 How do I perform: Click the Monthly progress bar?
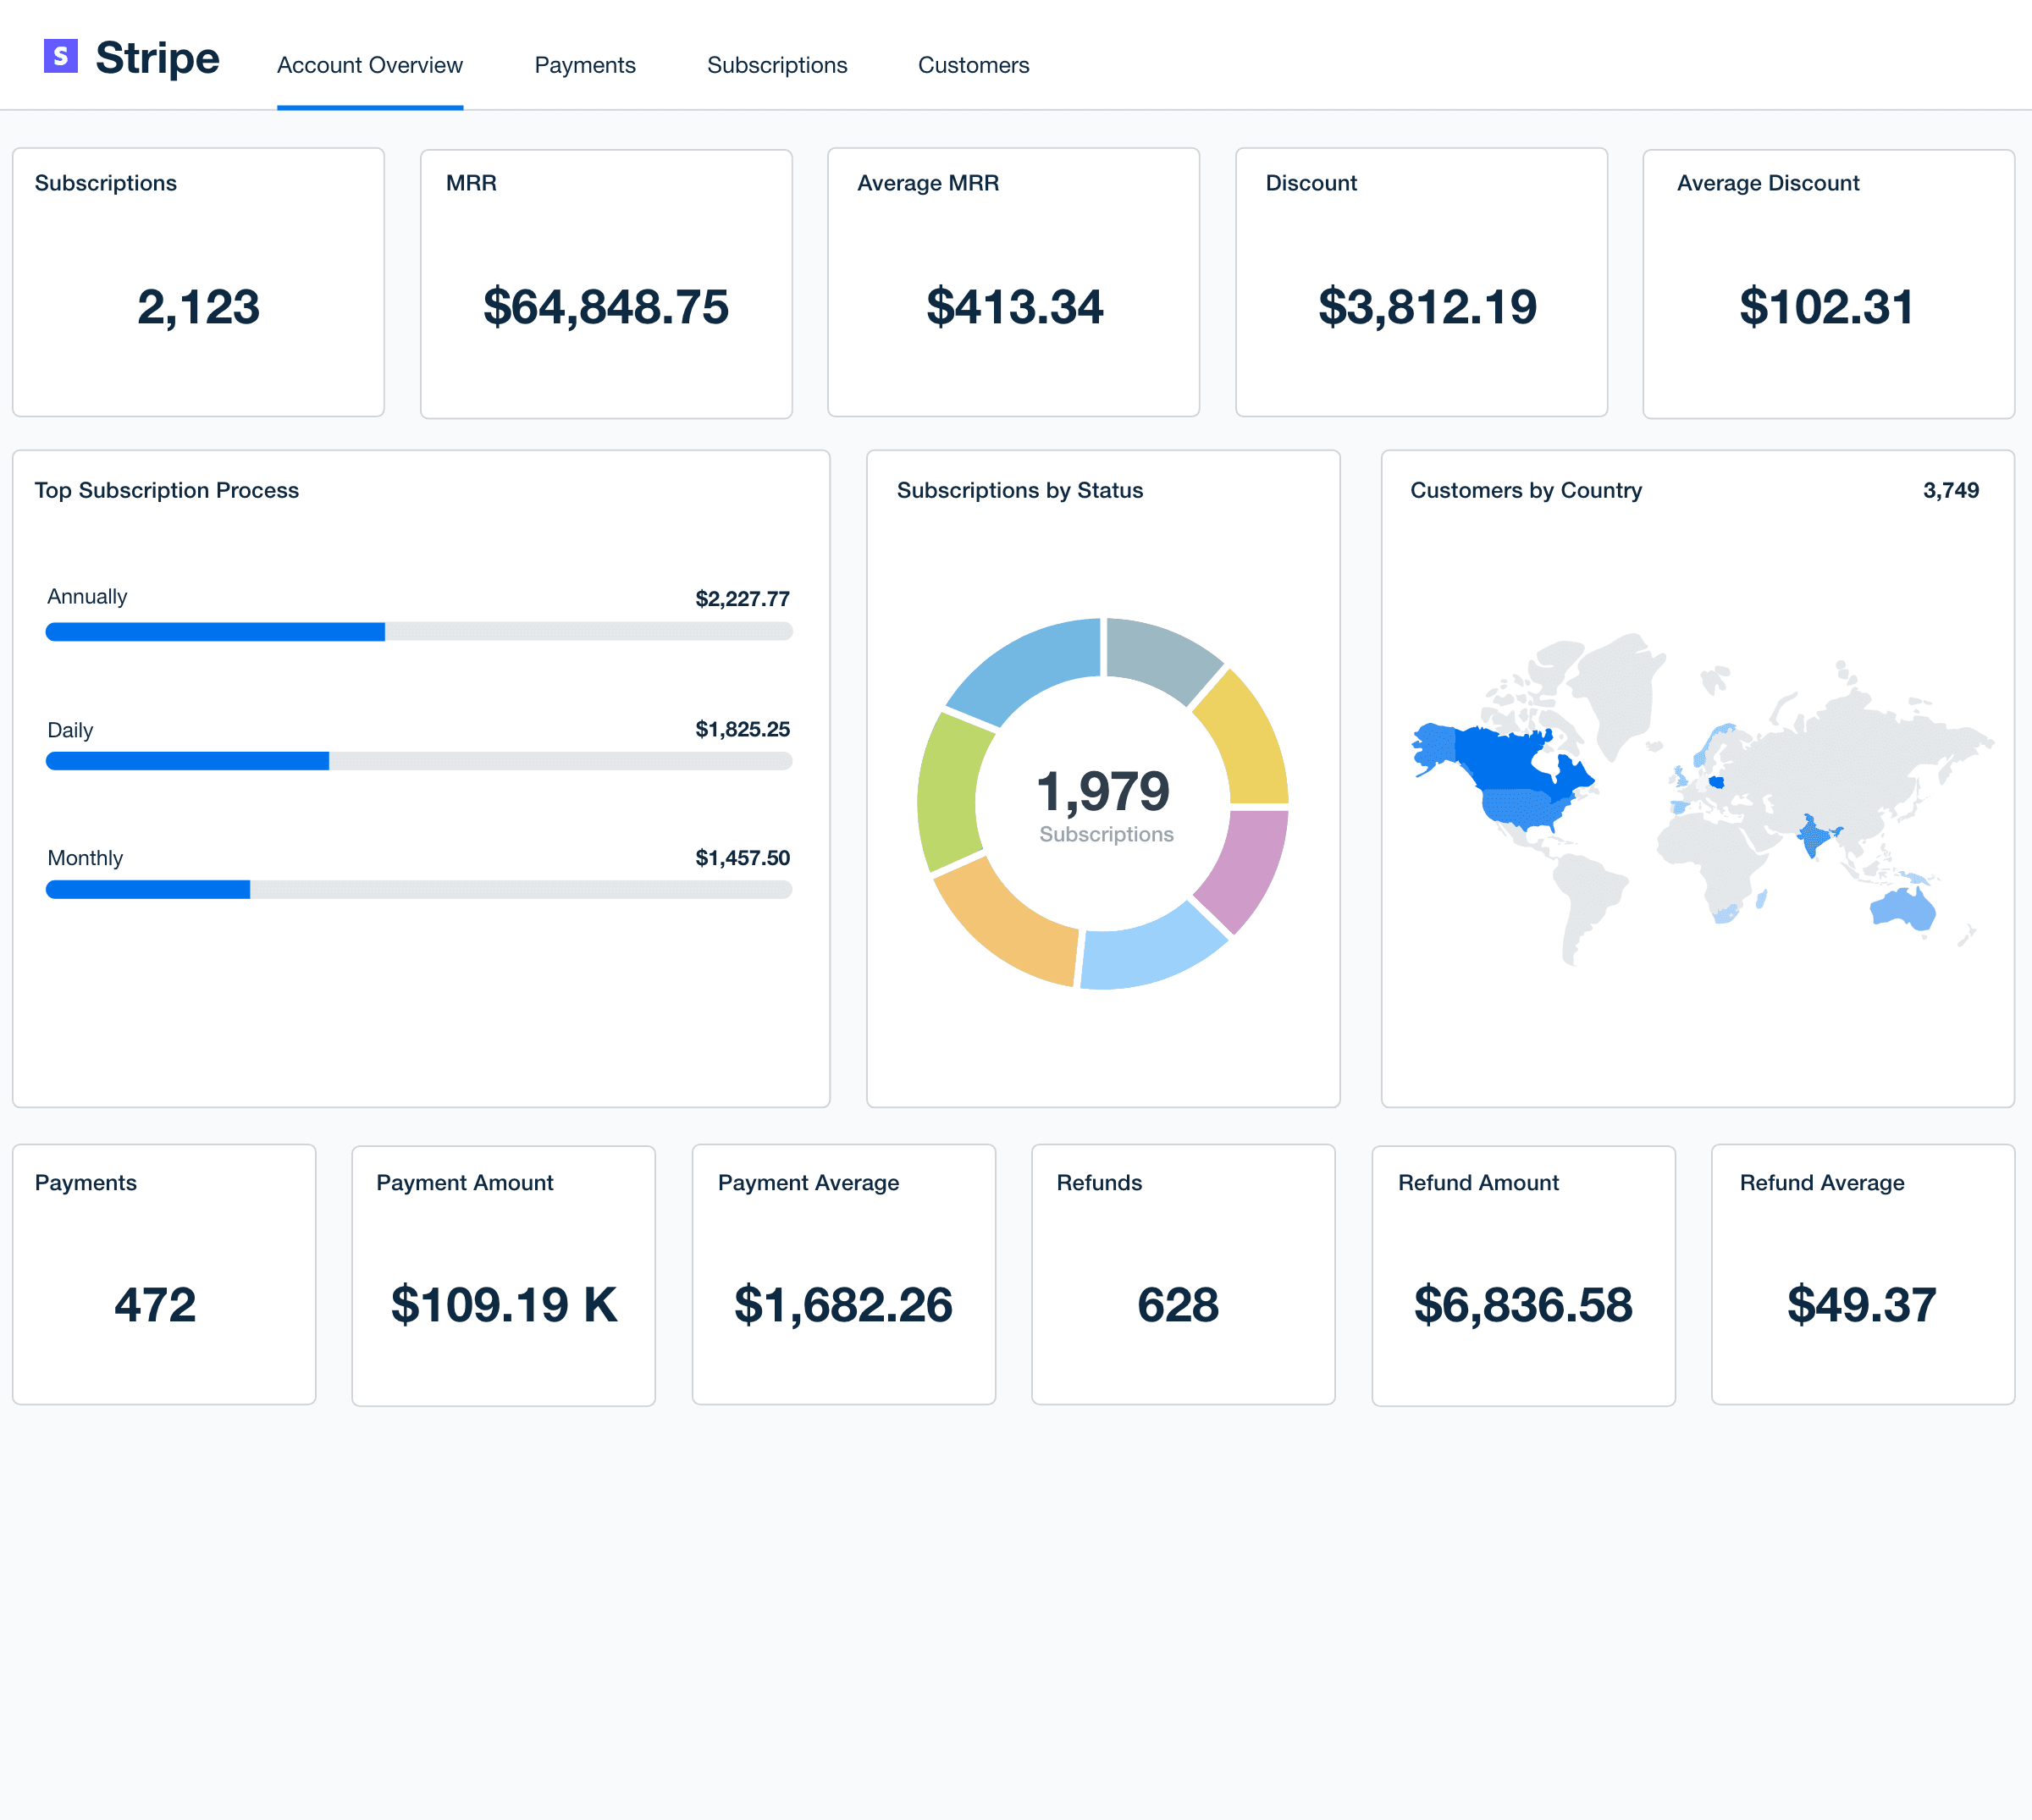(x=418, y=890)
